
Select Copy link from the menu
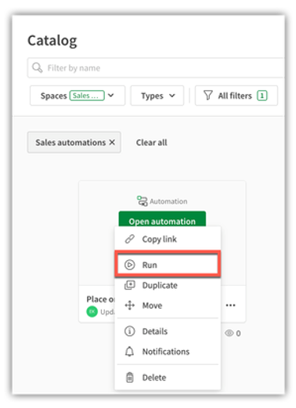pyautogui.click(x=168, y=239)
